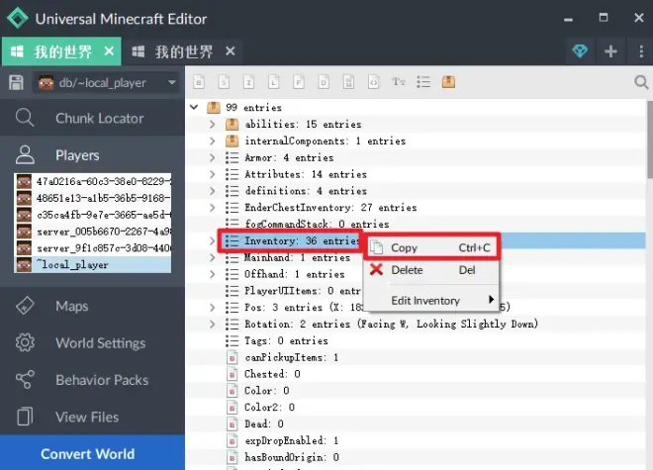The image size is (653, 470).
Task: Expand the Offhand node
Action: [x=213, y=274]
